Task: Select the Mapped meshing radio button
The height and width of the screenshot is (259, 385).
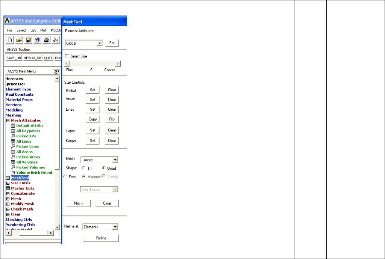Action: pyautogui.click(x=84, y=176)
